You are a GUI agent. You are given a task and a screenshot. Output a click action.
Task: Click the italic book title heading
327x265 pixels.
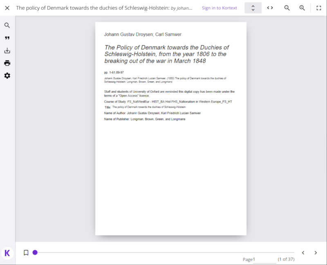pos(166,54)
